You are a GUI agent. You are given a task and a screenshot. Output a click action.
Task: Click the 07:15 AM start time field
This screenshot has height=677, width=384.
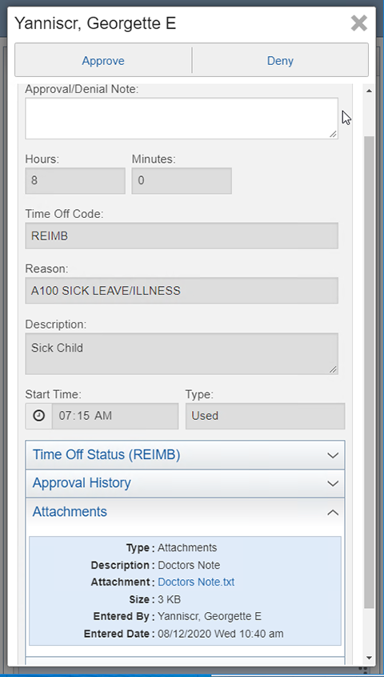click(115, 416)
